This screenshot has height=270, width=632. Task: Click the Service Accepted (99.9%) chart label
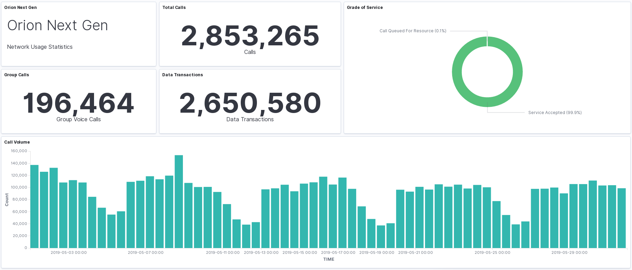555,113
